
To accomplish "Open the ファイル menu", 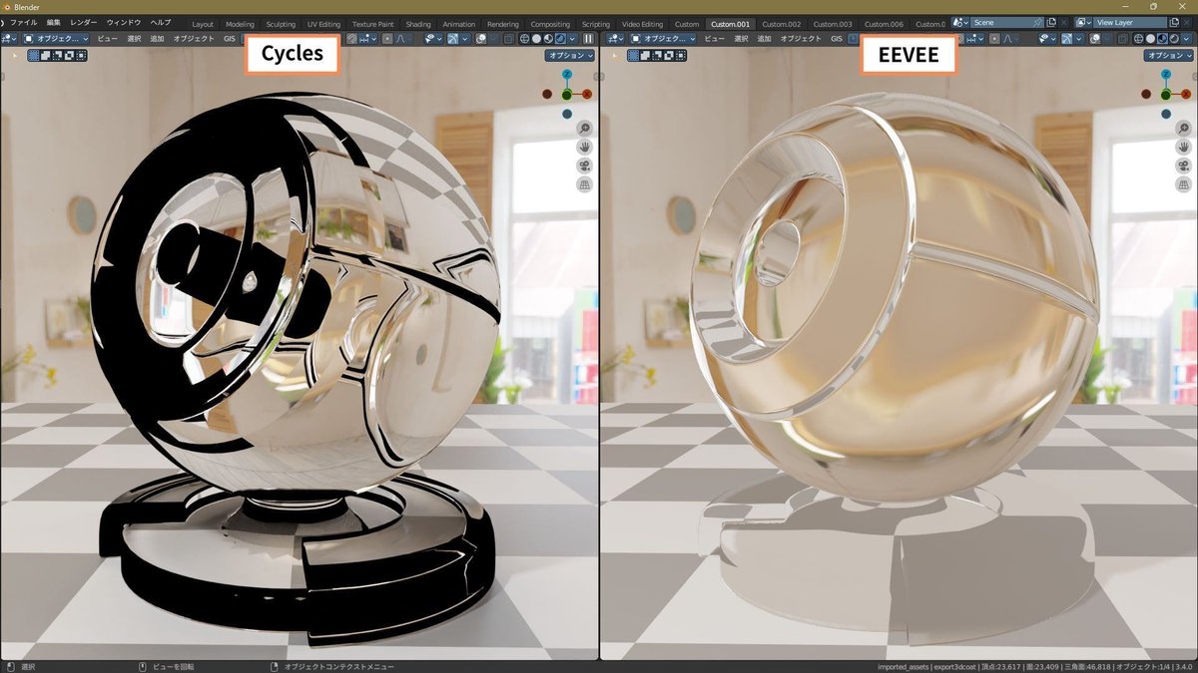I will click(x=23, y=22).
